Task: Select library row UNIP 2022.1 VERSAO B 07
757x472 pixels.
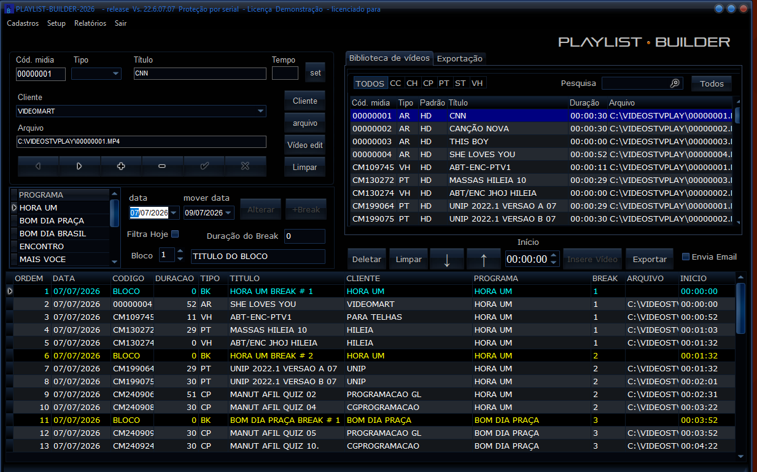Action: pyautogui.click(x=542, y=219)
